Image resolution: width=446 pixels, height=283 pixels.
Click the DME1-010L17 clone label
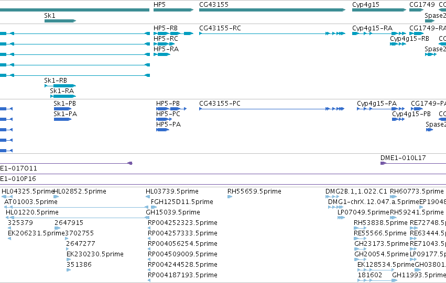(403, 158)
